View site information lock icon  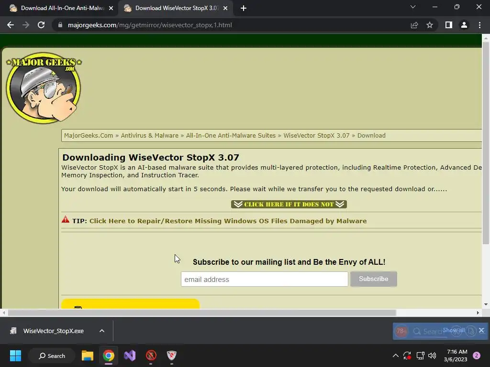point(60,25)
